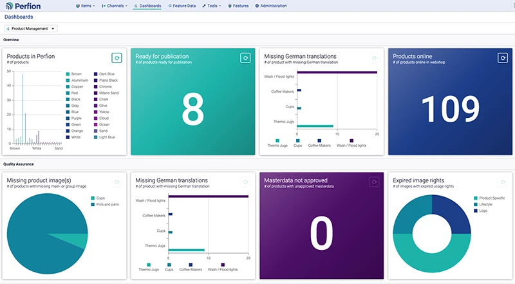Toggle the Purple legend entry
The width and height of the screenshot is (515, 284).
pos(74,118)
